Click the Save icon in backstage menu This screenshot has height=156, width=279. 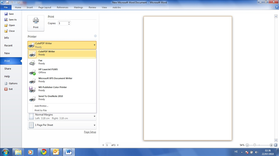tap(6, 14)
